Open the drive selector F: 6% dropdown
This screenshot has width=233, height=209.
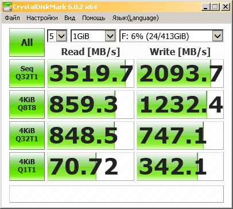pos(171,36)
